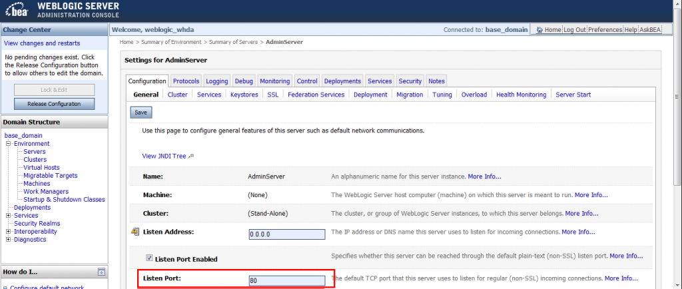
Task: Open the View JNDI Tree link
Action: (165, 156)
